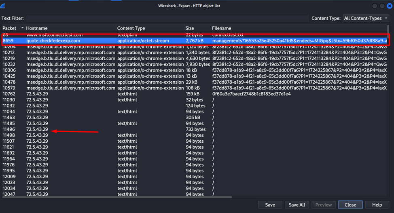Click the 4,630 bytes size cell
Image resolution: width=394 pixels, height=213 pixels.
tap(198, 59)
